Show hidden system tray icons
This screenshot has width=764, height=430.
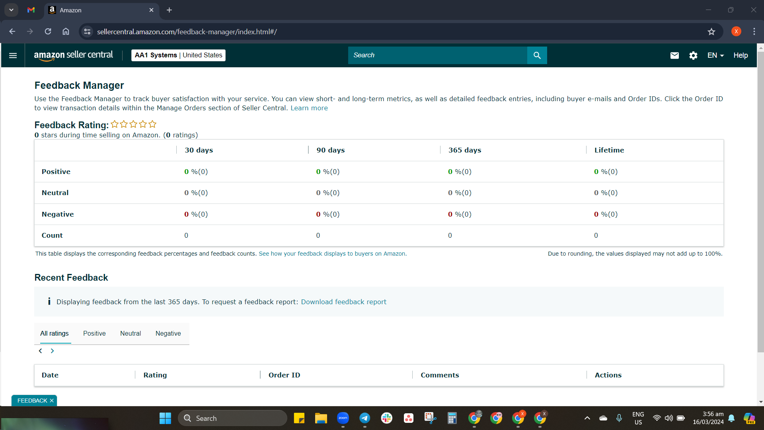[587, 418]
